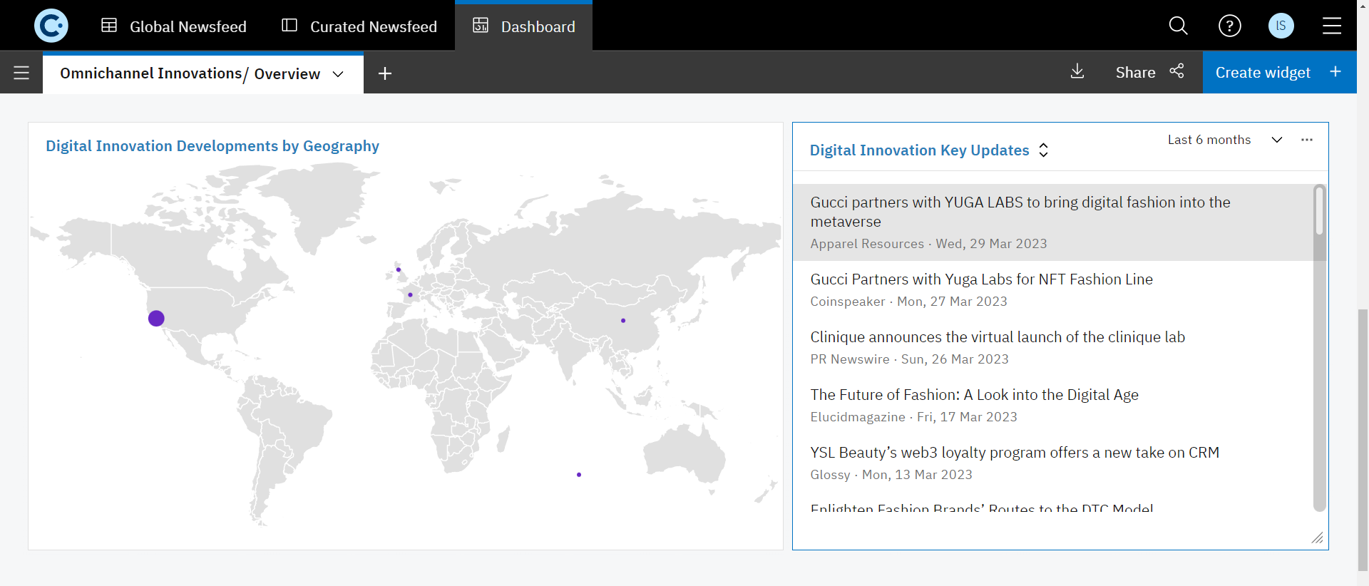Click the page vertical scrollbar
Screen dimensions: 1369x586
1363,439
